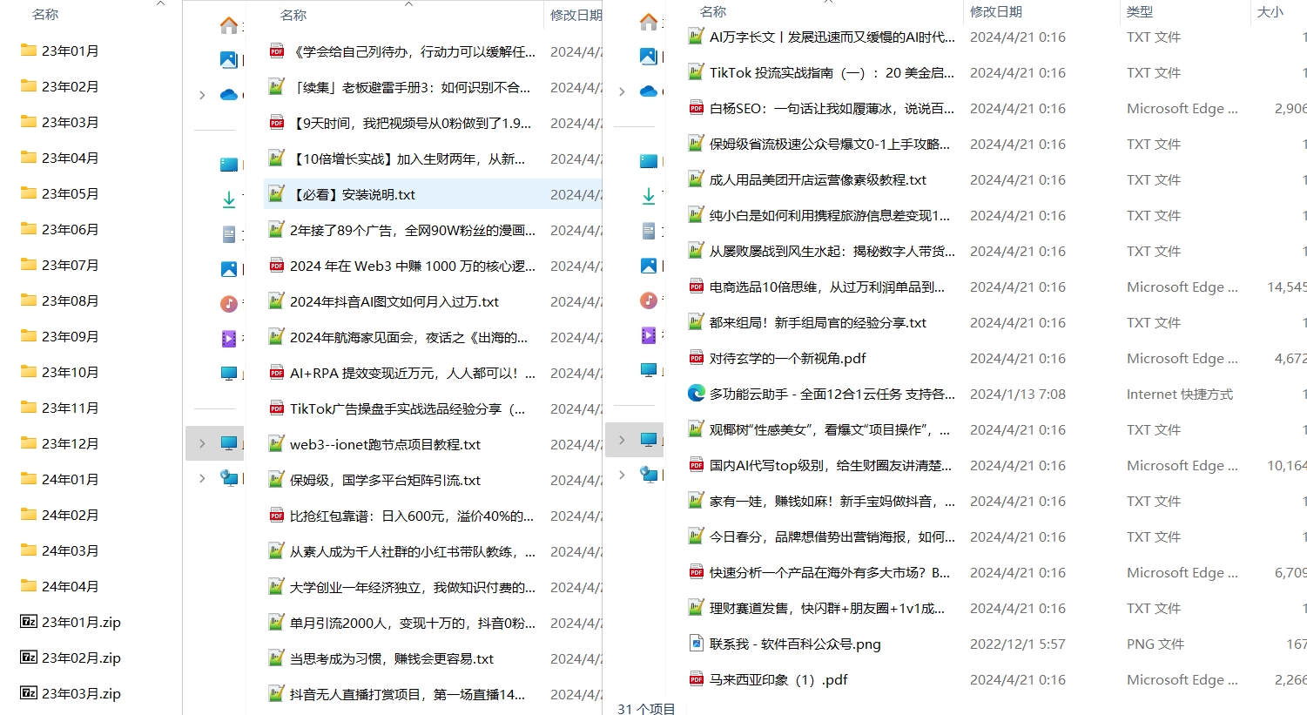This screenshot has width=1307, height=715.
Task: Select the PDF icon for 马来西亚印象 (1) .pdf
Action: tap(696, 679)
